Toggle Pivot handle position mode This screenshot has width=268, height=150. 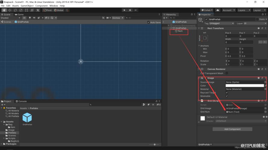click(x=48, y=10)
